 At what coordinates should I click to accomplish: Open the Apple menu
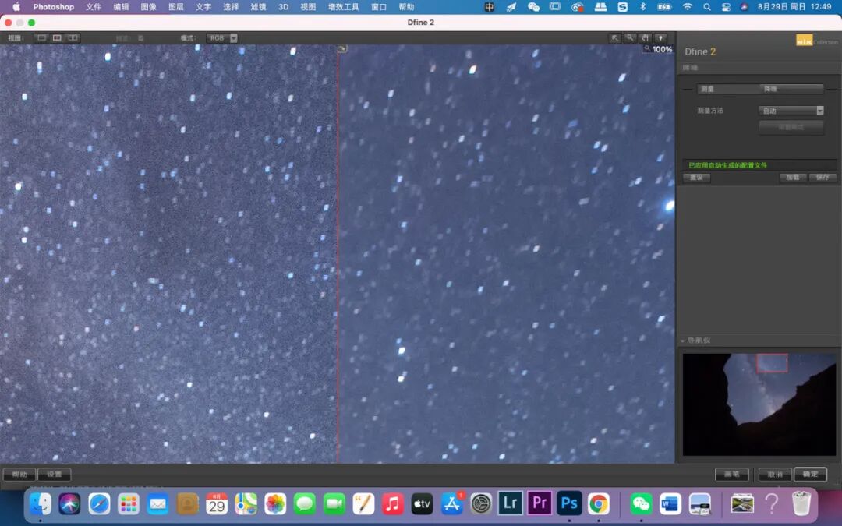coord(16,7)
